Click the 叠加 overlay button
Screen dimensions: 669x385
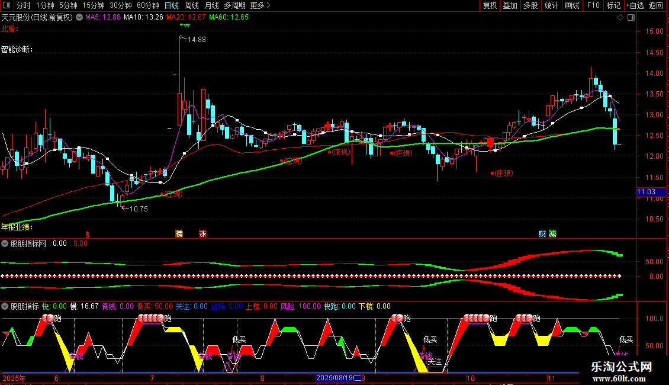[x=510, y=5]
